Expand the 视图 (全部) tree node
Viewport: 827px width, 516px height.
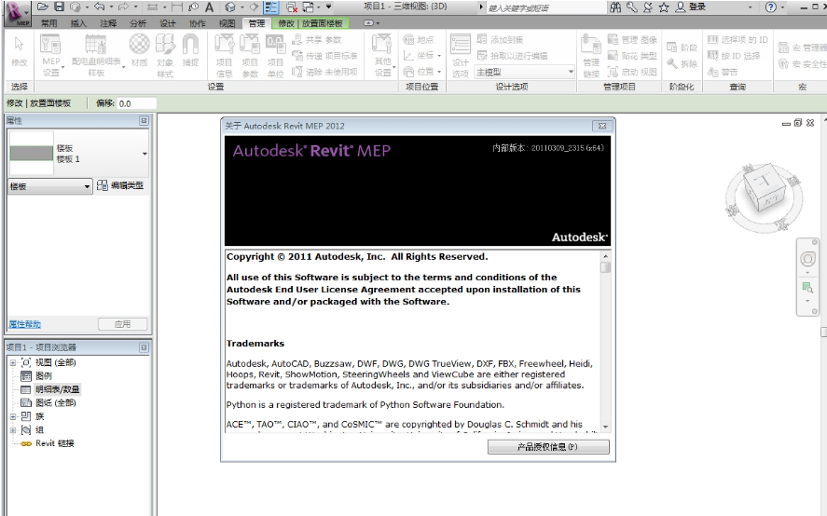(13, 362)
